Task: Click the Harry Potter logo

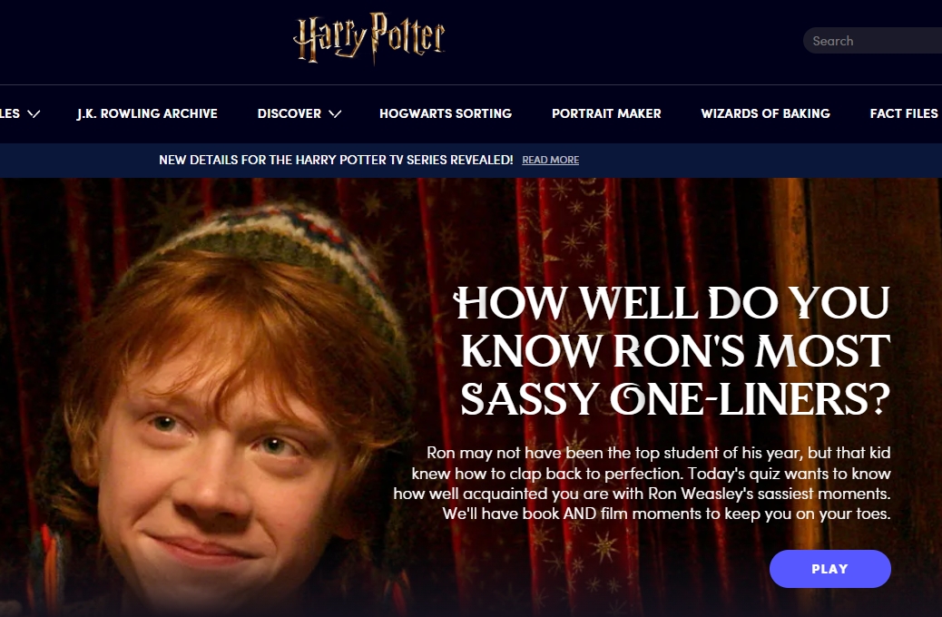Action: coord(368,38)
